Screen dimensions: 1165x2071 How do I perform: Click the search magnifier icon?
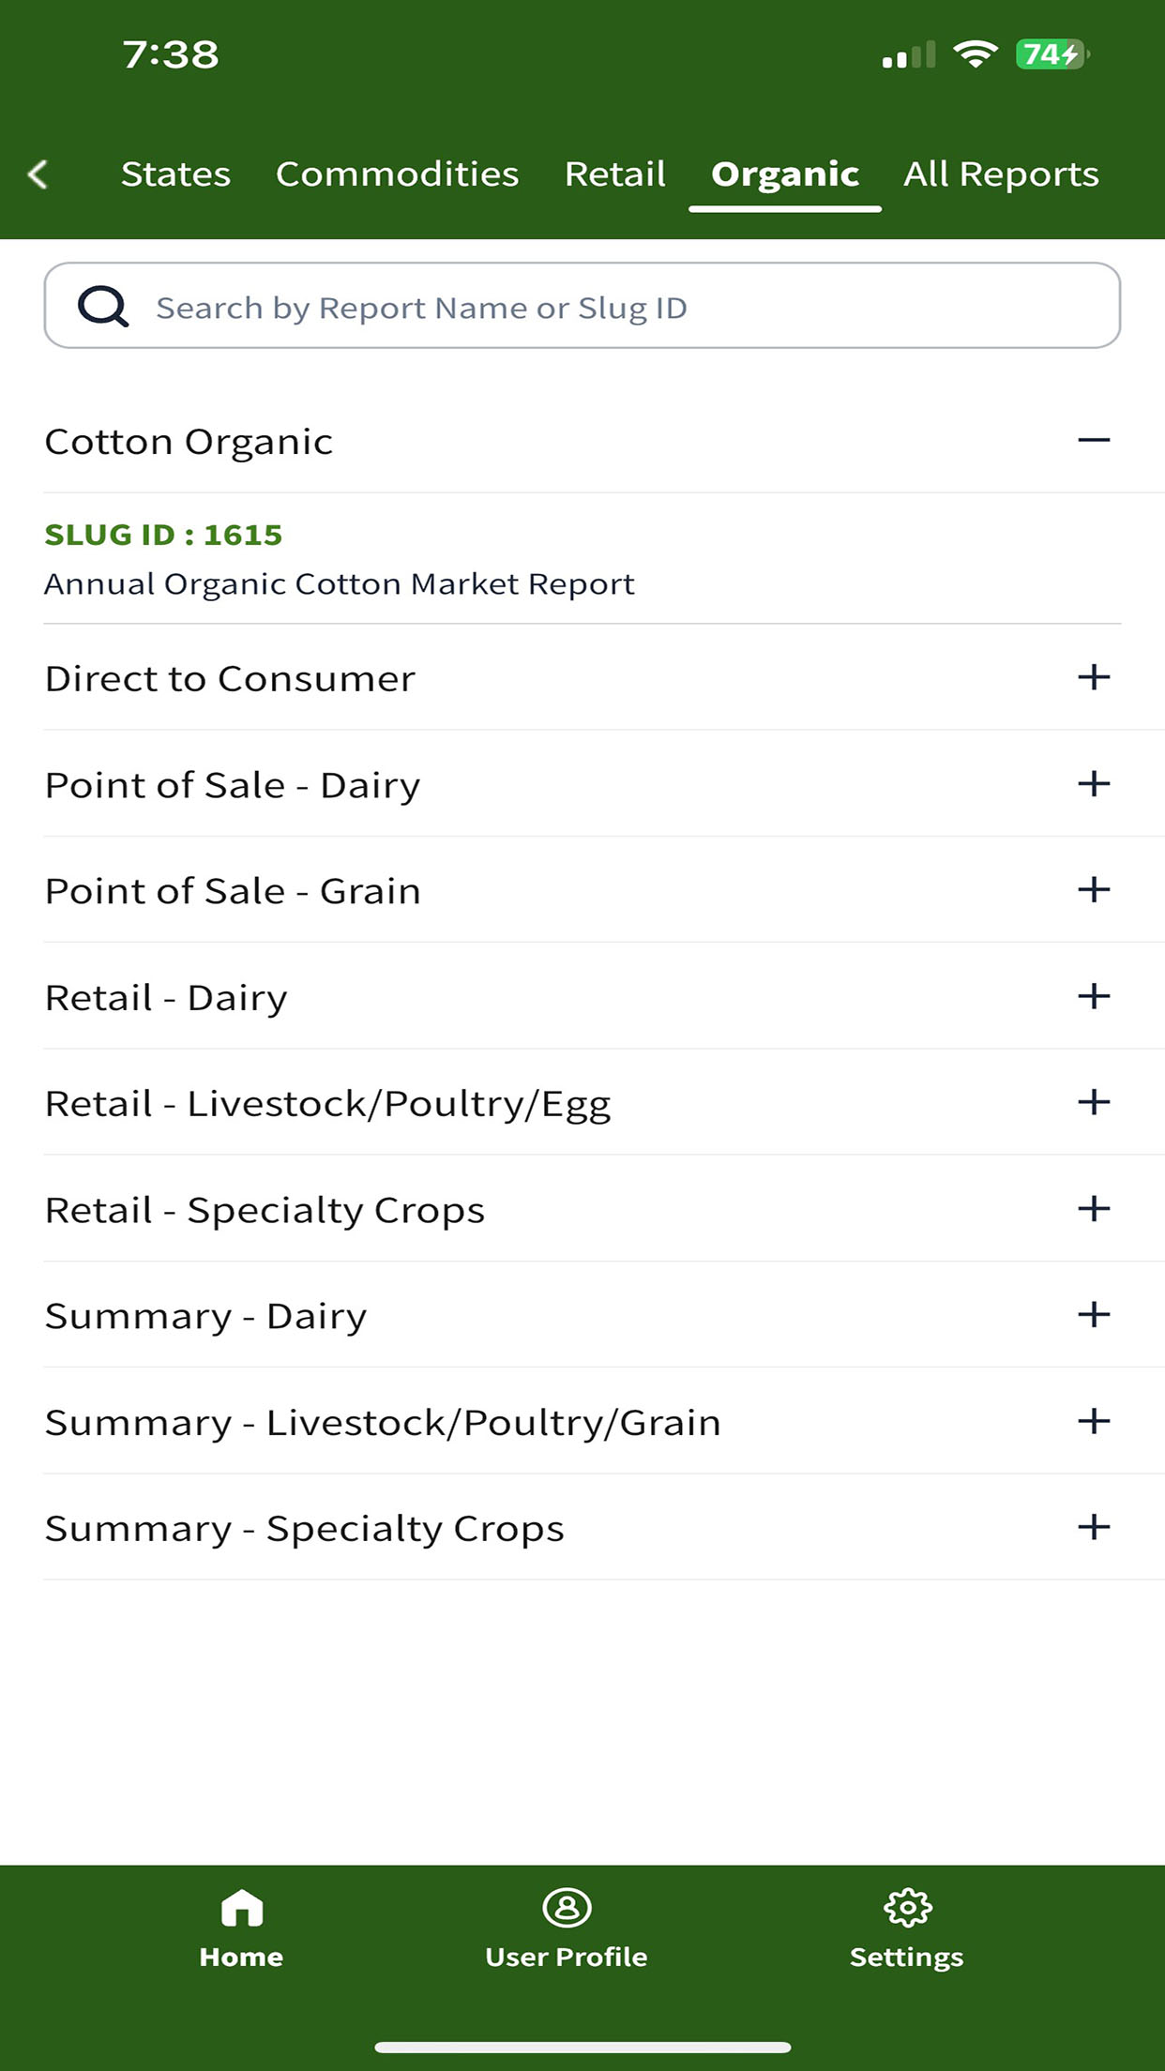(102, 306)
